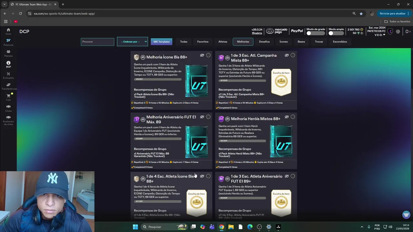The image size is (413, 232).
Task: Click the FC points plus icon
Action: pyautogui.click(x=362, y=33)
